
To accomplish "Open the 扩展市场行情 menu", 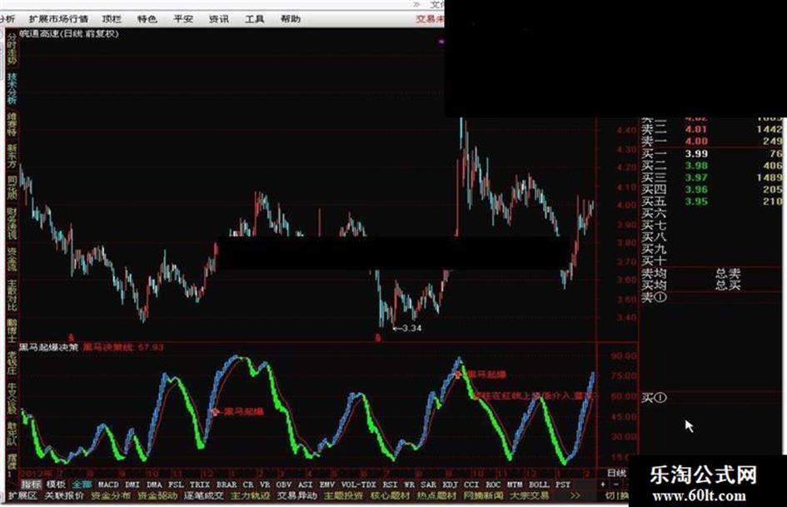I will click(58, 19).
